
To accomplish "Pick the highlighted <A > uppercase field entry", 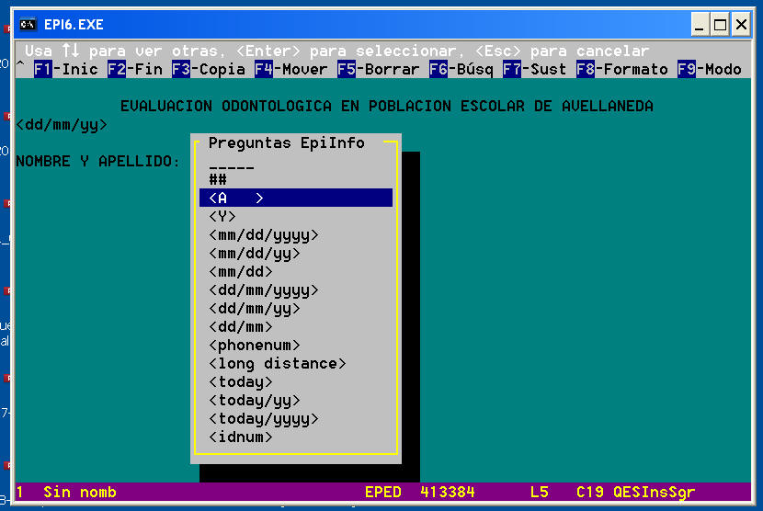I will [x=296, y=198].
